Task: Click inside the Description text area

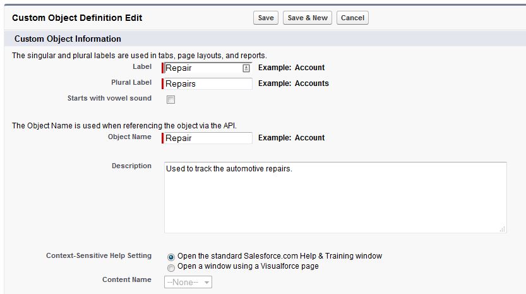Action: (335, 197)
